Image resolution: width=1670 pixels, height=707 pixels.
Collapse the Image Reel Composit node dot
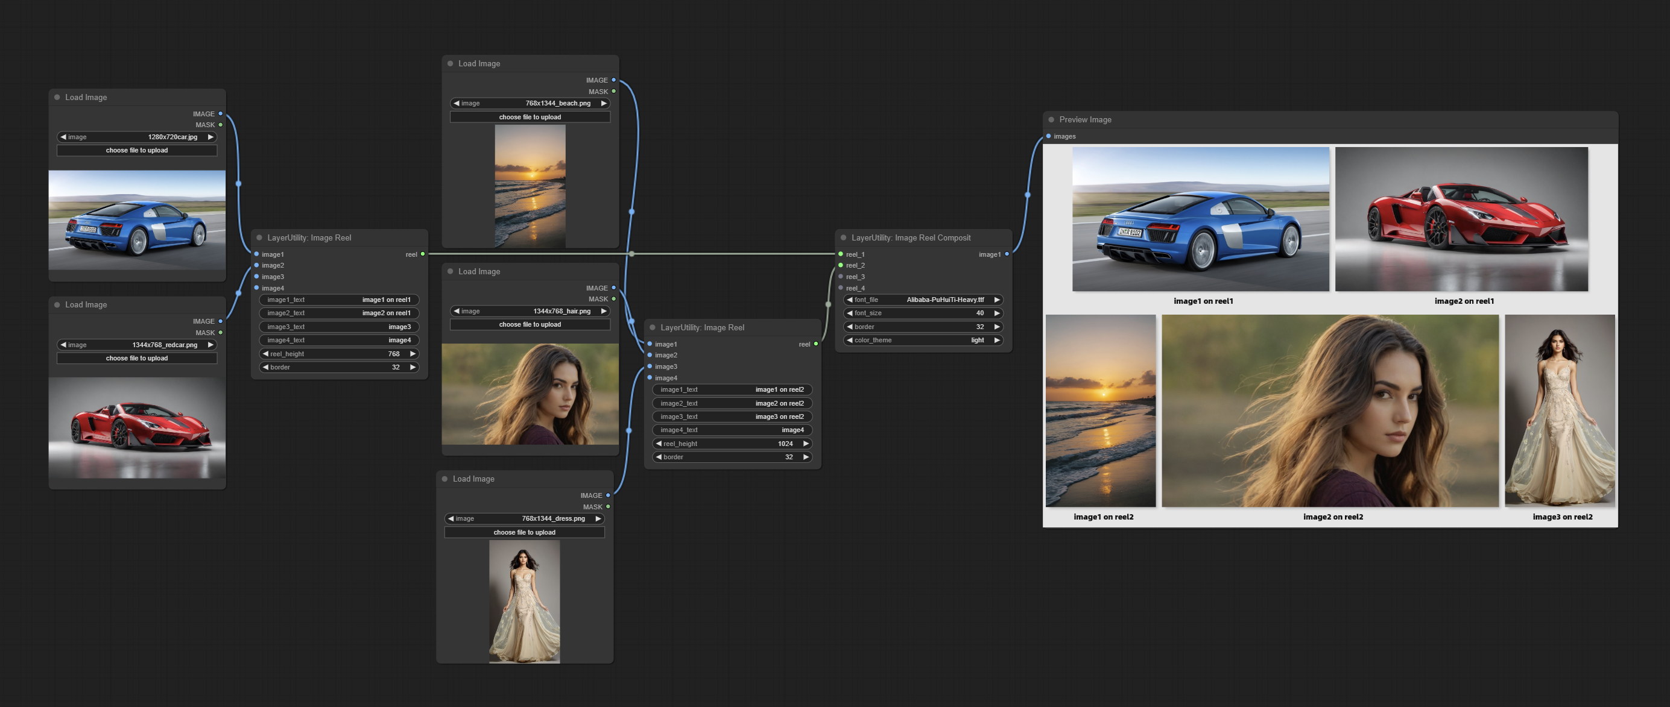click(843, 238)
